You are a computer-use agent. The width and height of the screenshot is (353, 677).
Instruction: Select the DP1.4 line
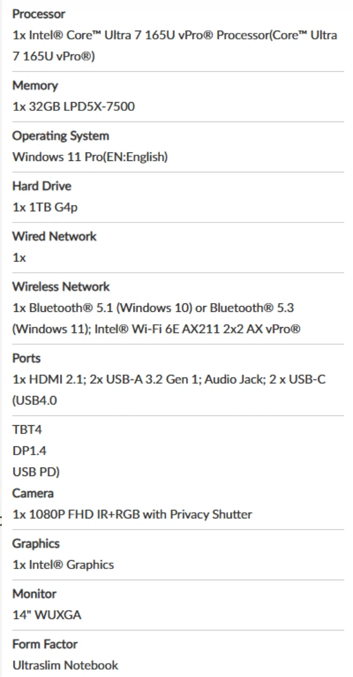pyautogui.click(x=29, y=451)
